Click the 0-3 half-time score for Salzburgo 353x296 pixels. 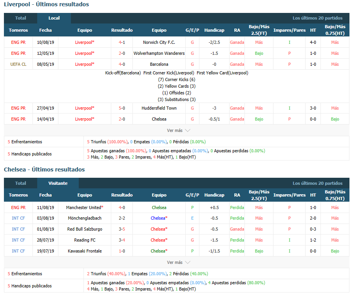point(313,229)
